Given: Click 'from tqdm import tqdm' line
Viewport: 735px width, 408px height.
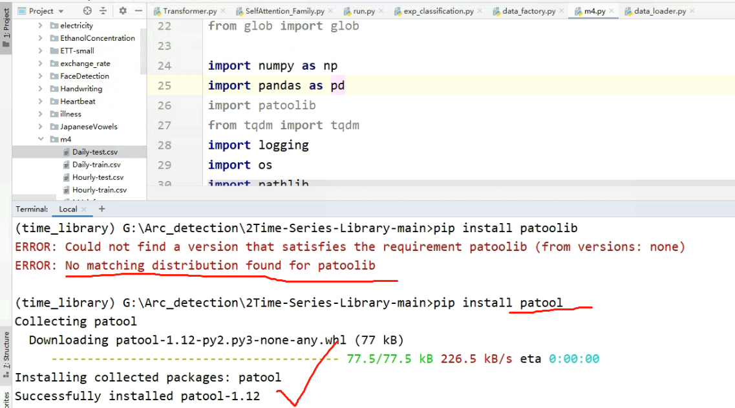Looking at the screenshot, I should coord(284,125).
